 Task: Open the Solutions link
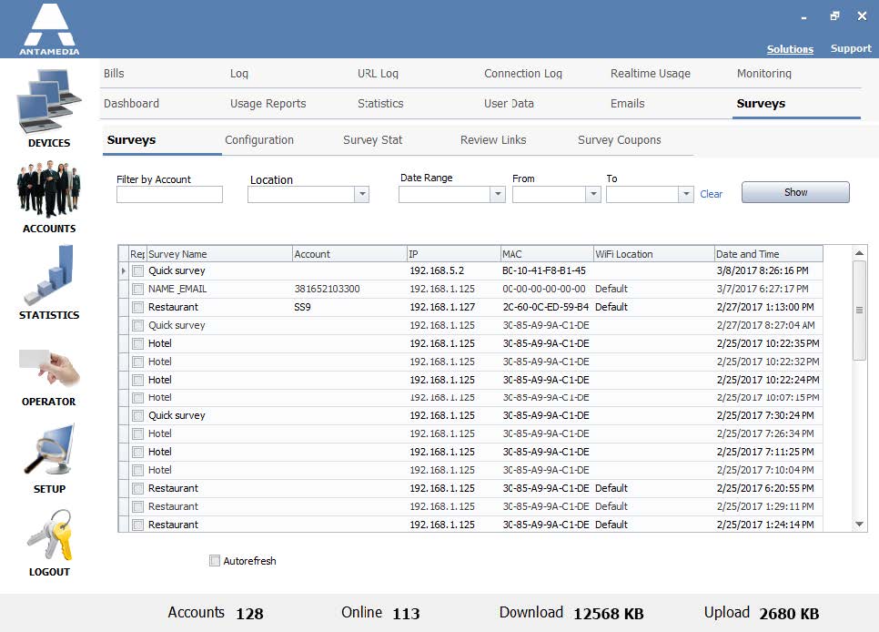coord(790,49)
